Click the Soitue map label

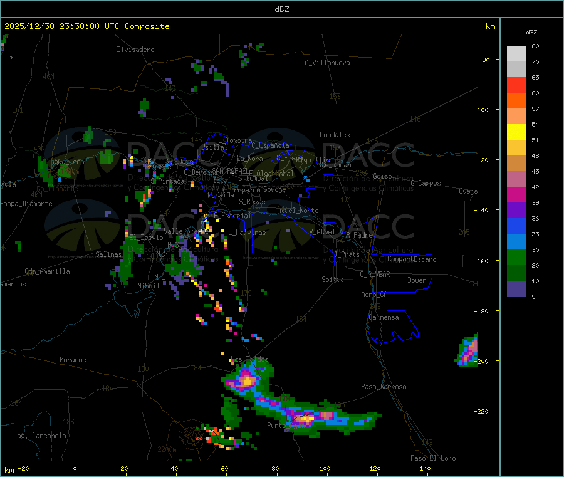[x=333, y=280]
